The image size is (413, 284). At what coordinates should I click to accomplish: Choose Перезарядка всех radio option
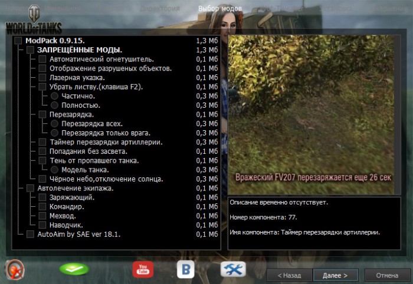point(54,124)
